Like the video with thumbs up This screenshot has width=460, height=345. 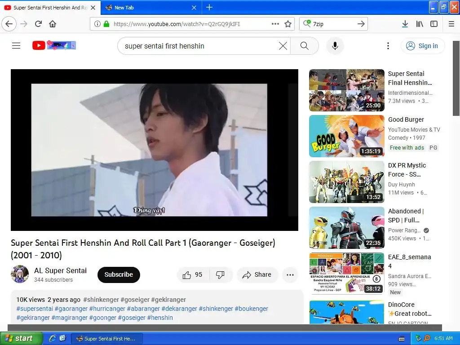(193, 275)
